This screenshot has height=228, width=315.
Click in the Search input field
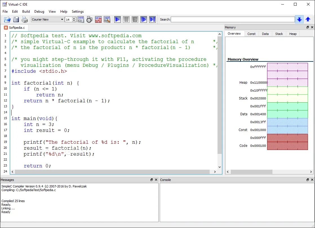pos(233,19)
